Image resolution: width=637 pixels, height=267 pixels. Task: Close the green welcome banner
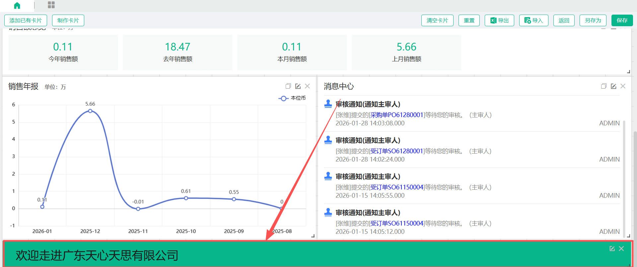[x=621, y=249]
